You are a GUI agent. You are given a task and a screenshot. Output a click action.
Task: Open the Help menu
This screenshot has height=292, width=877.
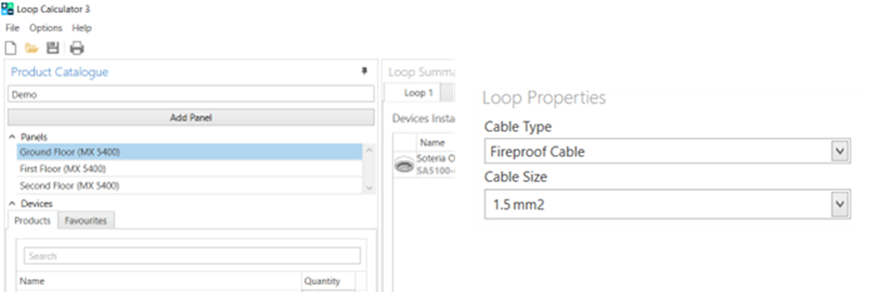click(82, 28)
